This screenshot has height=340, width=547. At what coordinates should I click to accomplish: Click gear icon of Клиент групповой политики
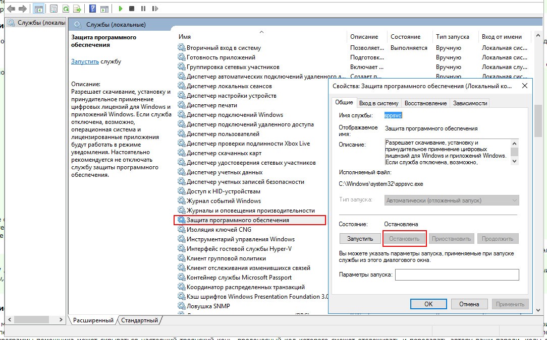[181, 258]
